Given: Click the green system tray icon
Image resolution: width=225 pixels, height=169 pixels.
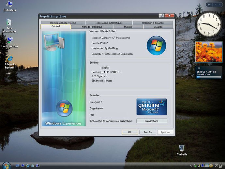Looking at the screenshot, I should click(x=195, y=166).
